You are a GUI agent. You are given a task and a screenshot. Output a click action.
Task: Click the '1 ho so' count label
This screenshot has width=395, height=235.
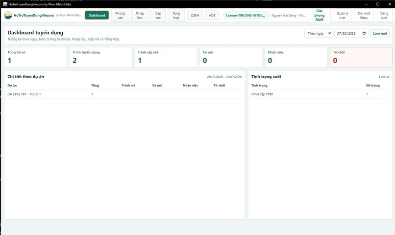(x=384, y=77)
